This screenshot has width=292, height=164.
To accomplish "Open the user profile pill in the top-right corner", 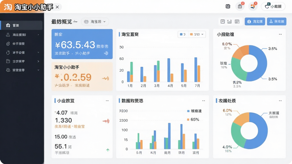I will pos(273,7).
